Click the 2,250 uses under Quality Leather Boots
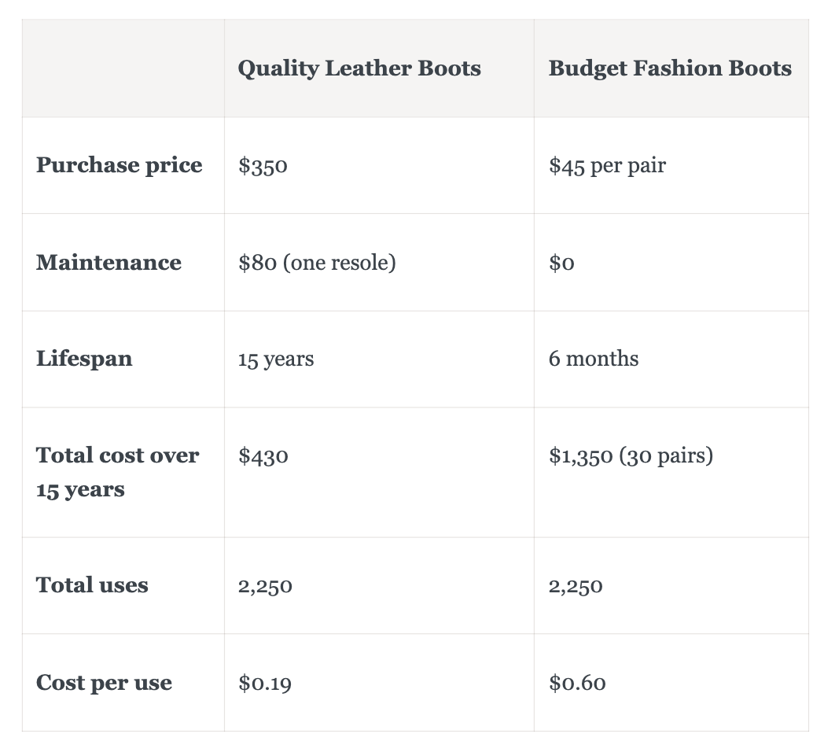This screenshot has width=835, height=752. (x=265, y=586)
